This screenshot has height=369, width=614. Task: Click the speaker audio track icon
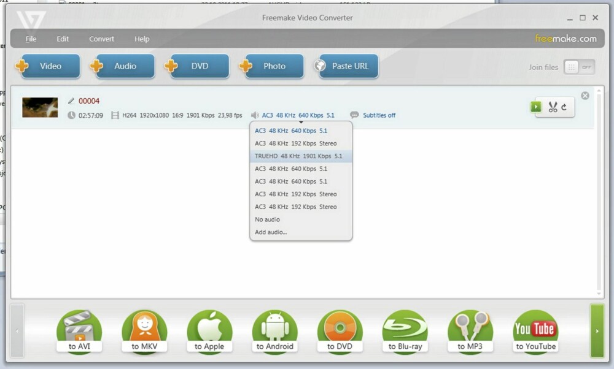[x=255, y=115]
